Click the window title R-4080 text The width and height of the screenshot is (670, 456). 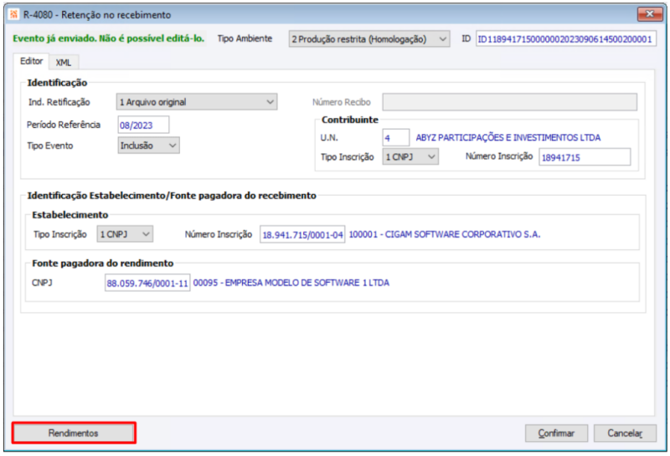[x=97, y=14]
